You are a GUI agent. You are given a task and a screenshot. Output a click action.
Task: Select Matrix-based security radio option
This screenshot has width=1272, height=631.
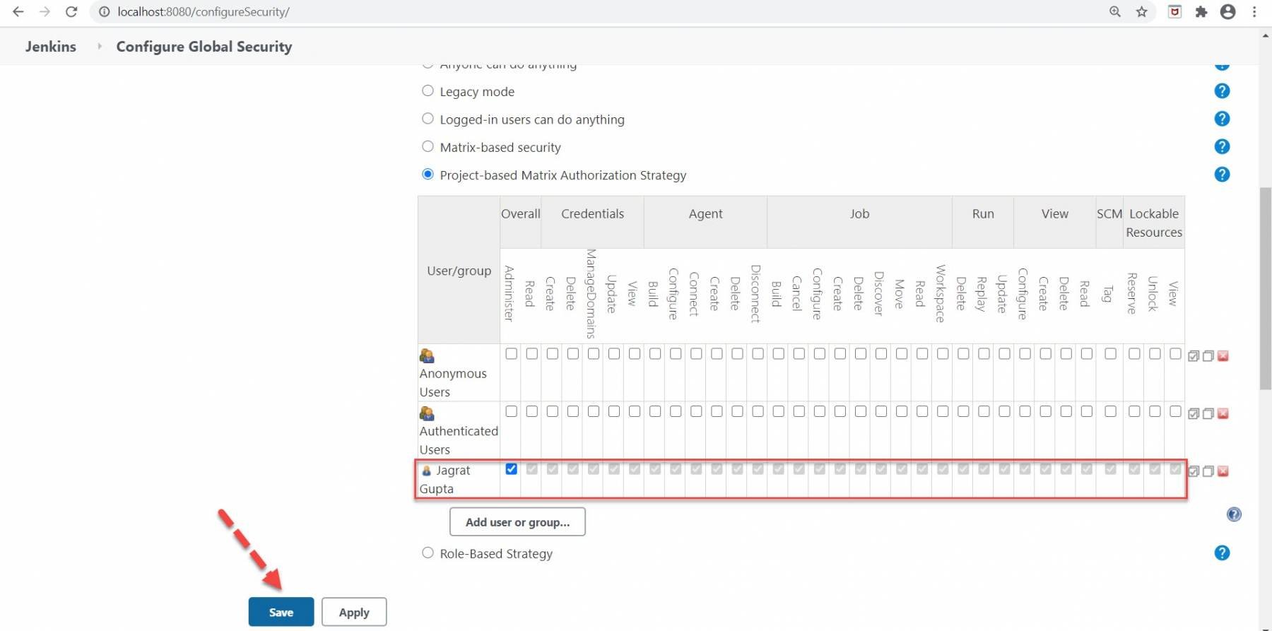(428, 146)
